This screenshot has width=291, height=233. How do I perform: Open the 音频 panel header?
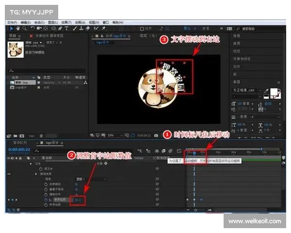click(x=237, y=44)
